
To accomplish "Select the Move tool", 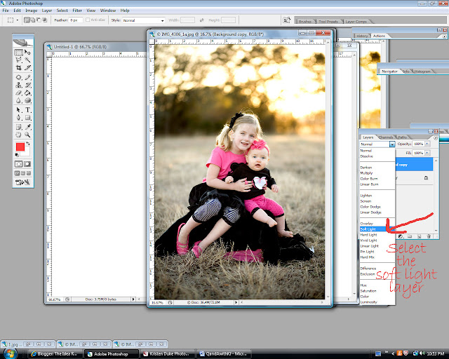I will pos(27,53).
